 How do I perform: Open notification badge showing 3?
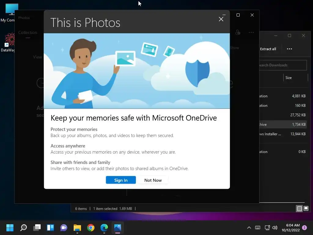point(304,228)
